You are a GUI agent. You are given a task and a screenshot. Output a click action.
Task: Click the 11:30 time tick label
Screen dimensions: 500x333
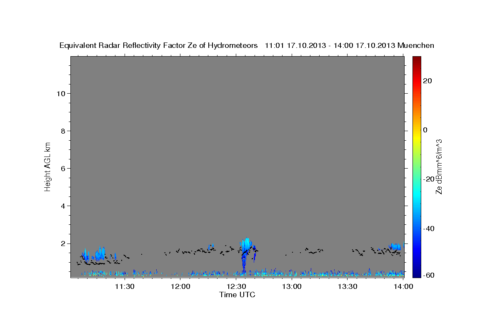[x=125, y=286]
